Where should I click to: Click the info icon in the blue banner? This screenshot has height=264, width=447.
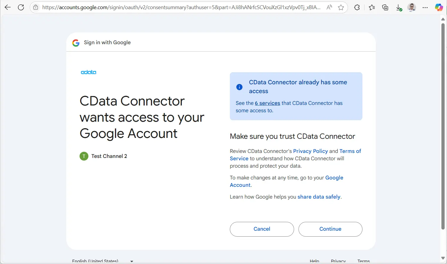tap(239, 87)
